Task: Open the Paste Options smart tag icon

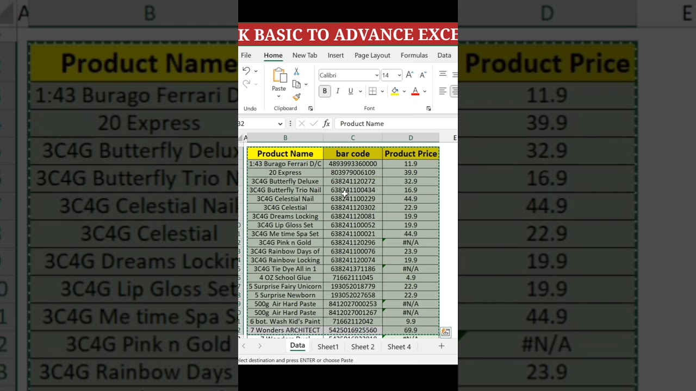Action: (445, 332)
